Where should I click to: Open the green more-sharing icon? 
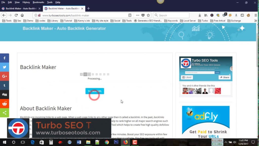click(5, 113)
